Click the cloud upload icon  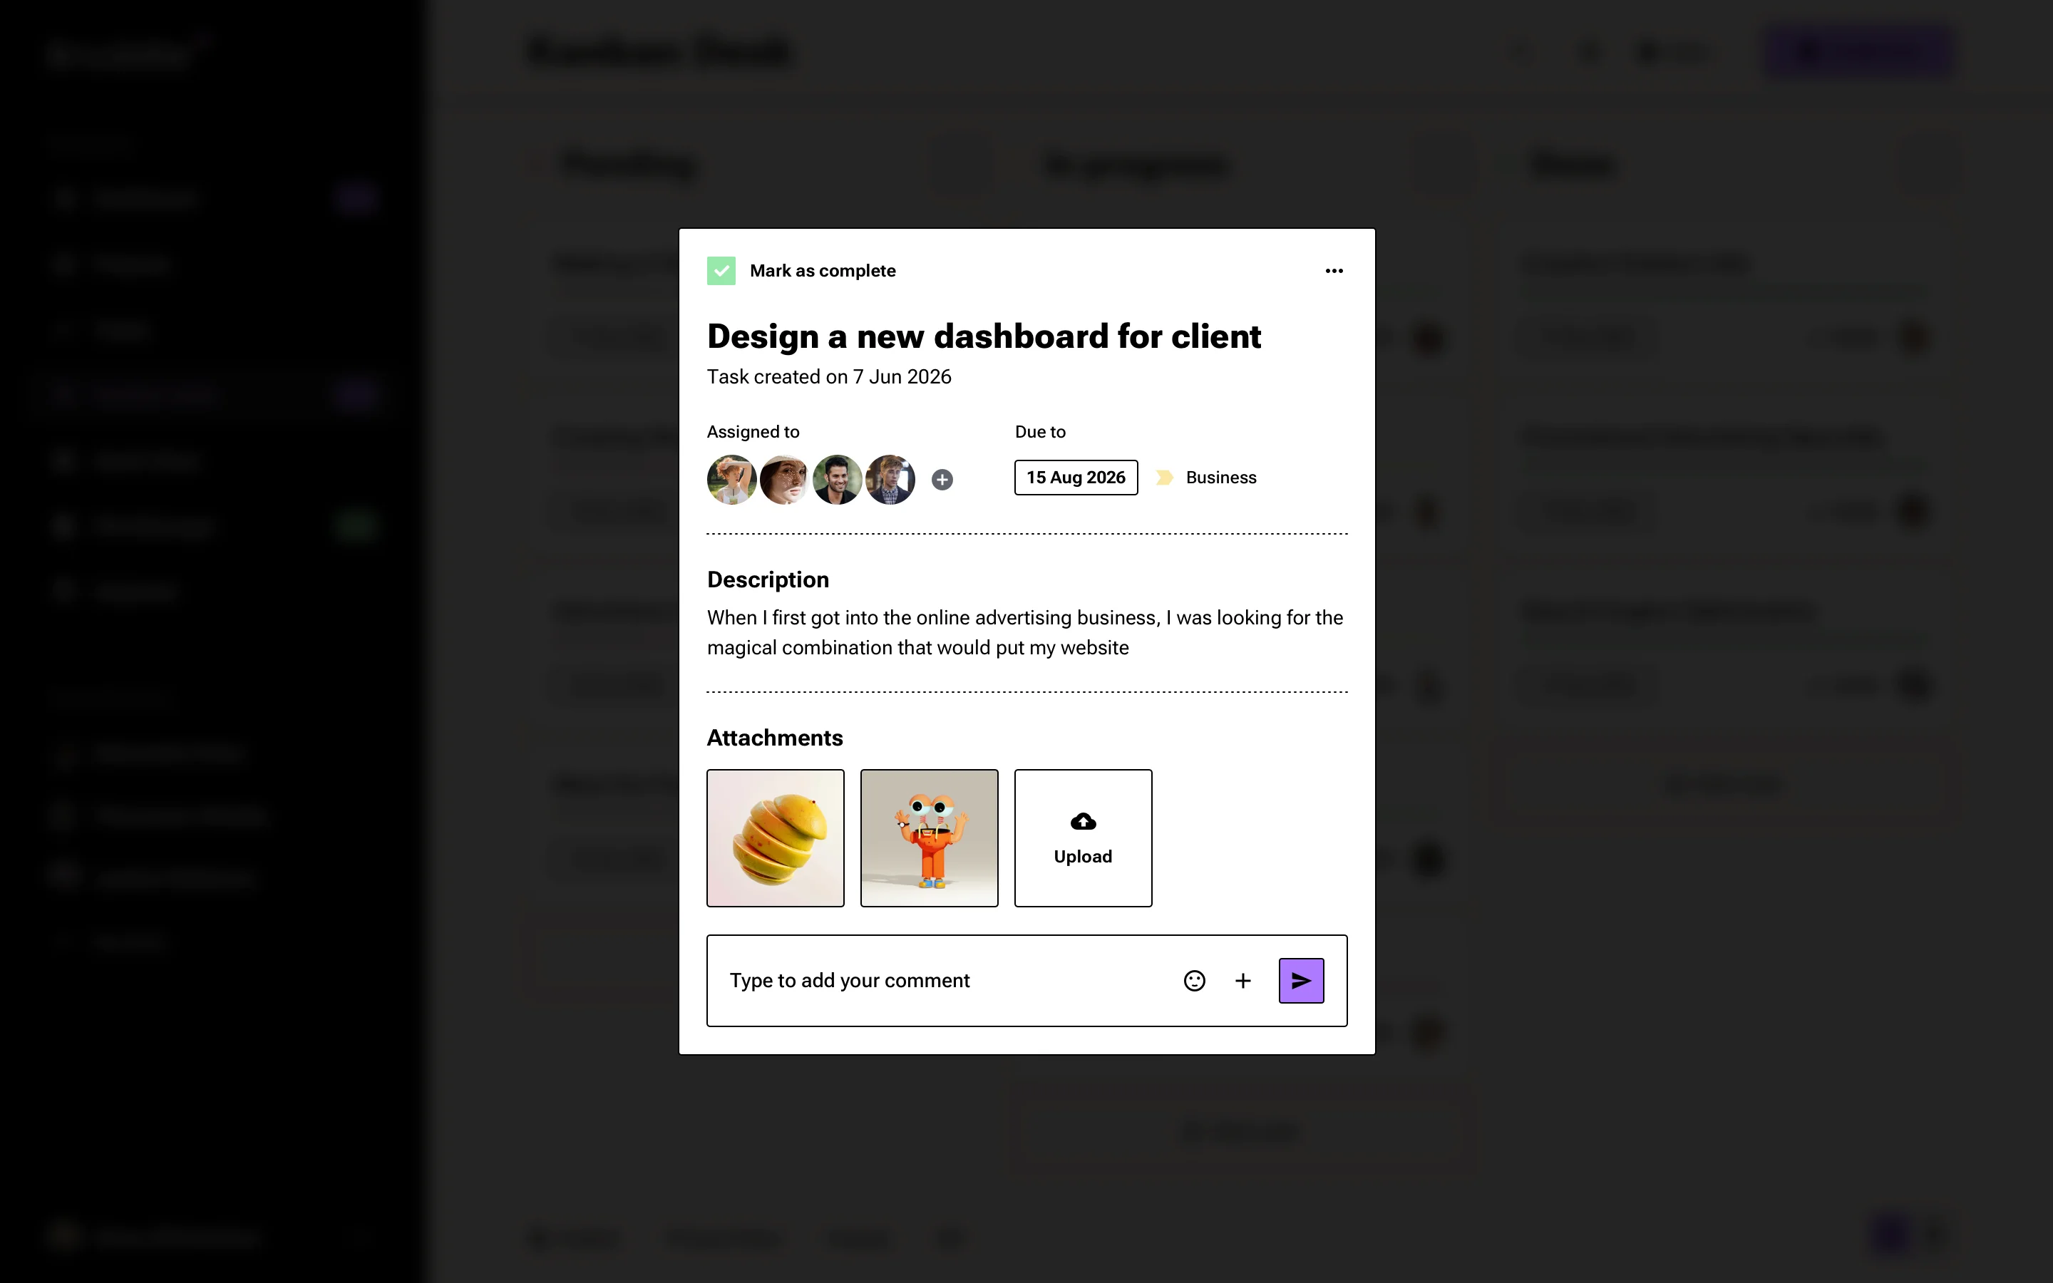(1083, 820)
